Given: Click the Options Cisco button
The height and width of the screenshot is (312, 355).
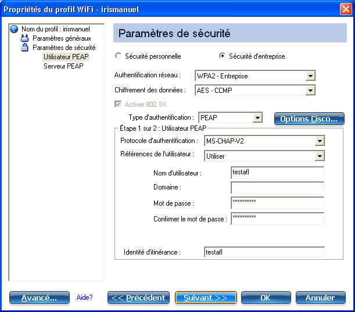Looking at the screenshot, I should tap(309, 119).
